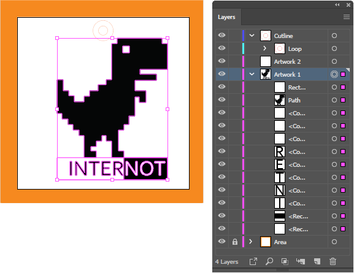This screenshot has height=273, width=354.
Task: Click the Create New Layer icon
Action: (317, 261)
